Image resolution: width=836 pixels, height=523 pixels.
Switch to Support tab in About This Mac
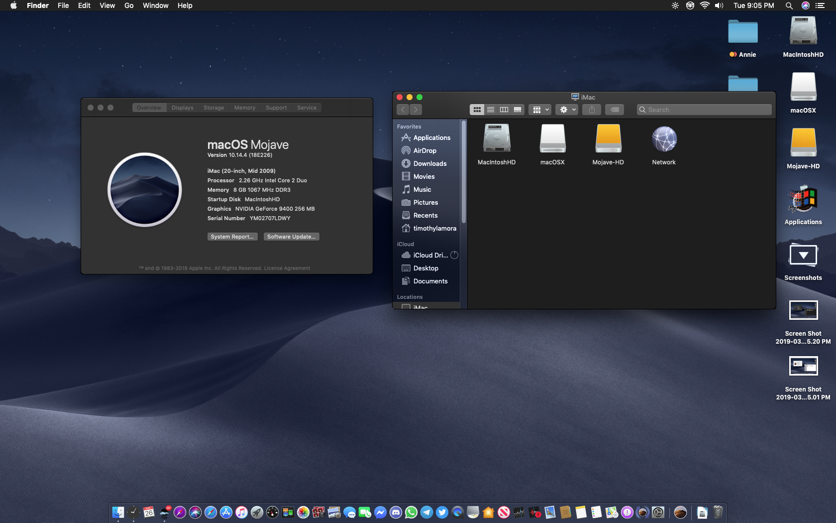click(276, 108)
